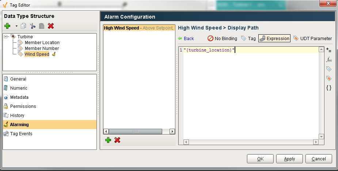Open the functions f(x) menu icon
Viewport: 338px width, 171px height.
click(329, 59)
